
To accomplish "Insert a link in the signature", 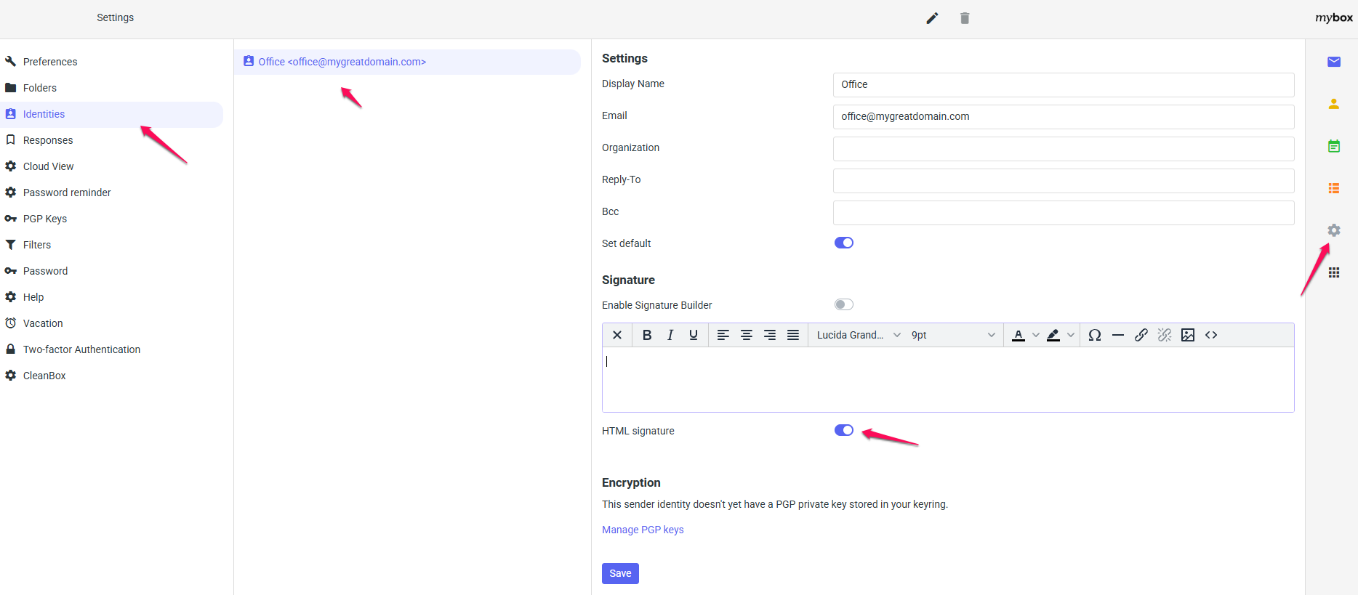I will [x=1141, y=335].
